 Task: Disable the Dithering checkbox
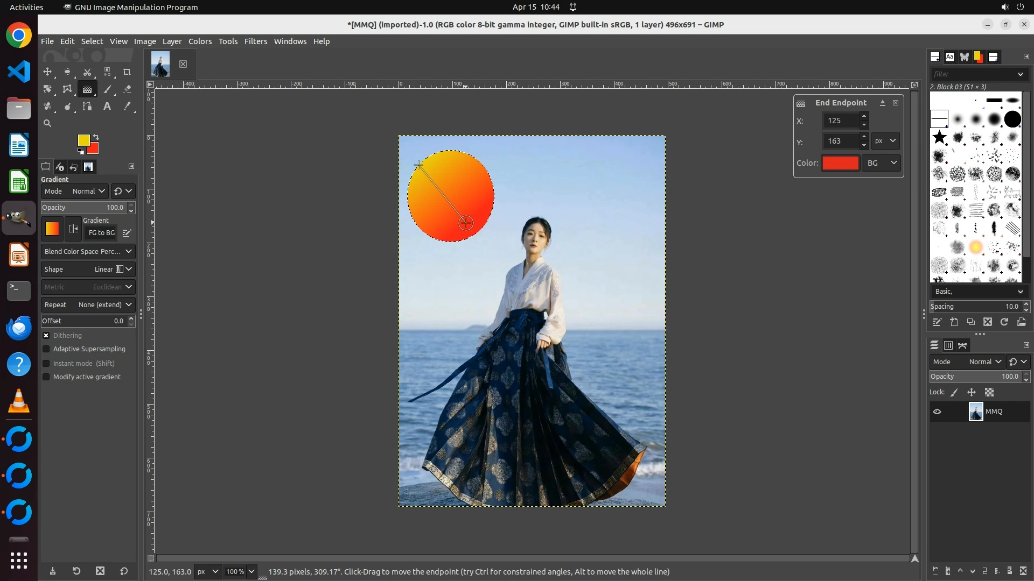(46, 335)
